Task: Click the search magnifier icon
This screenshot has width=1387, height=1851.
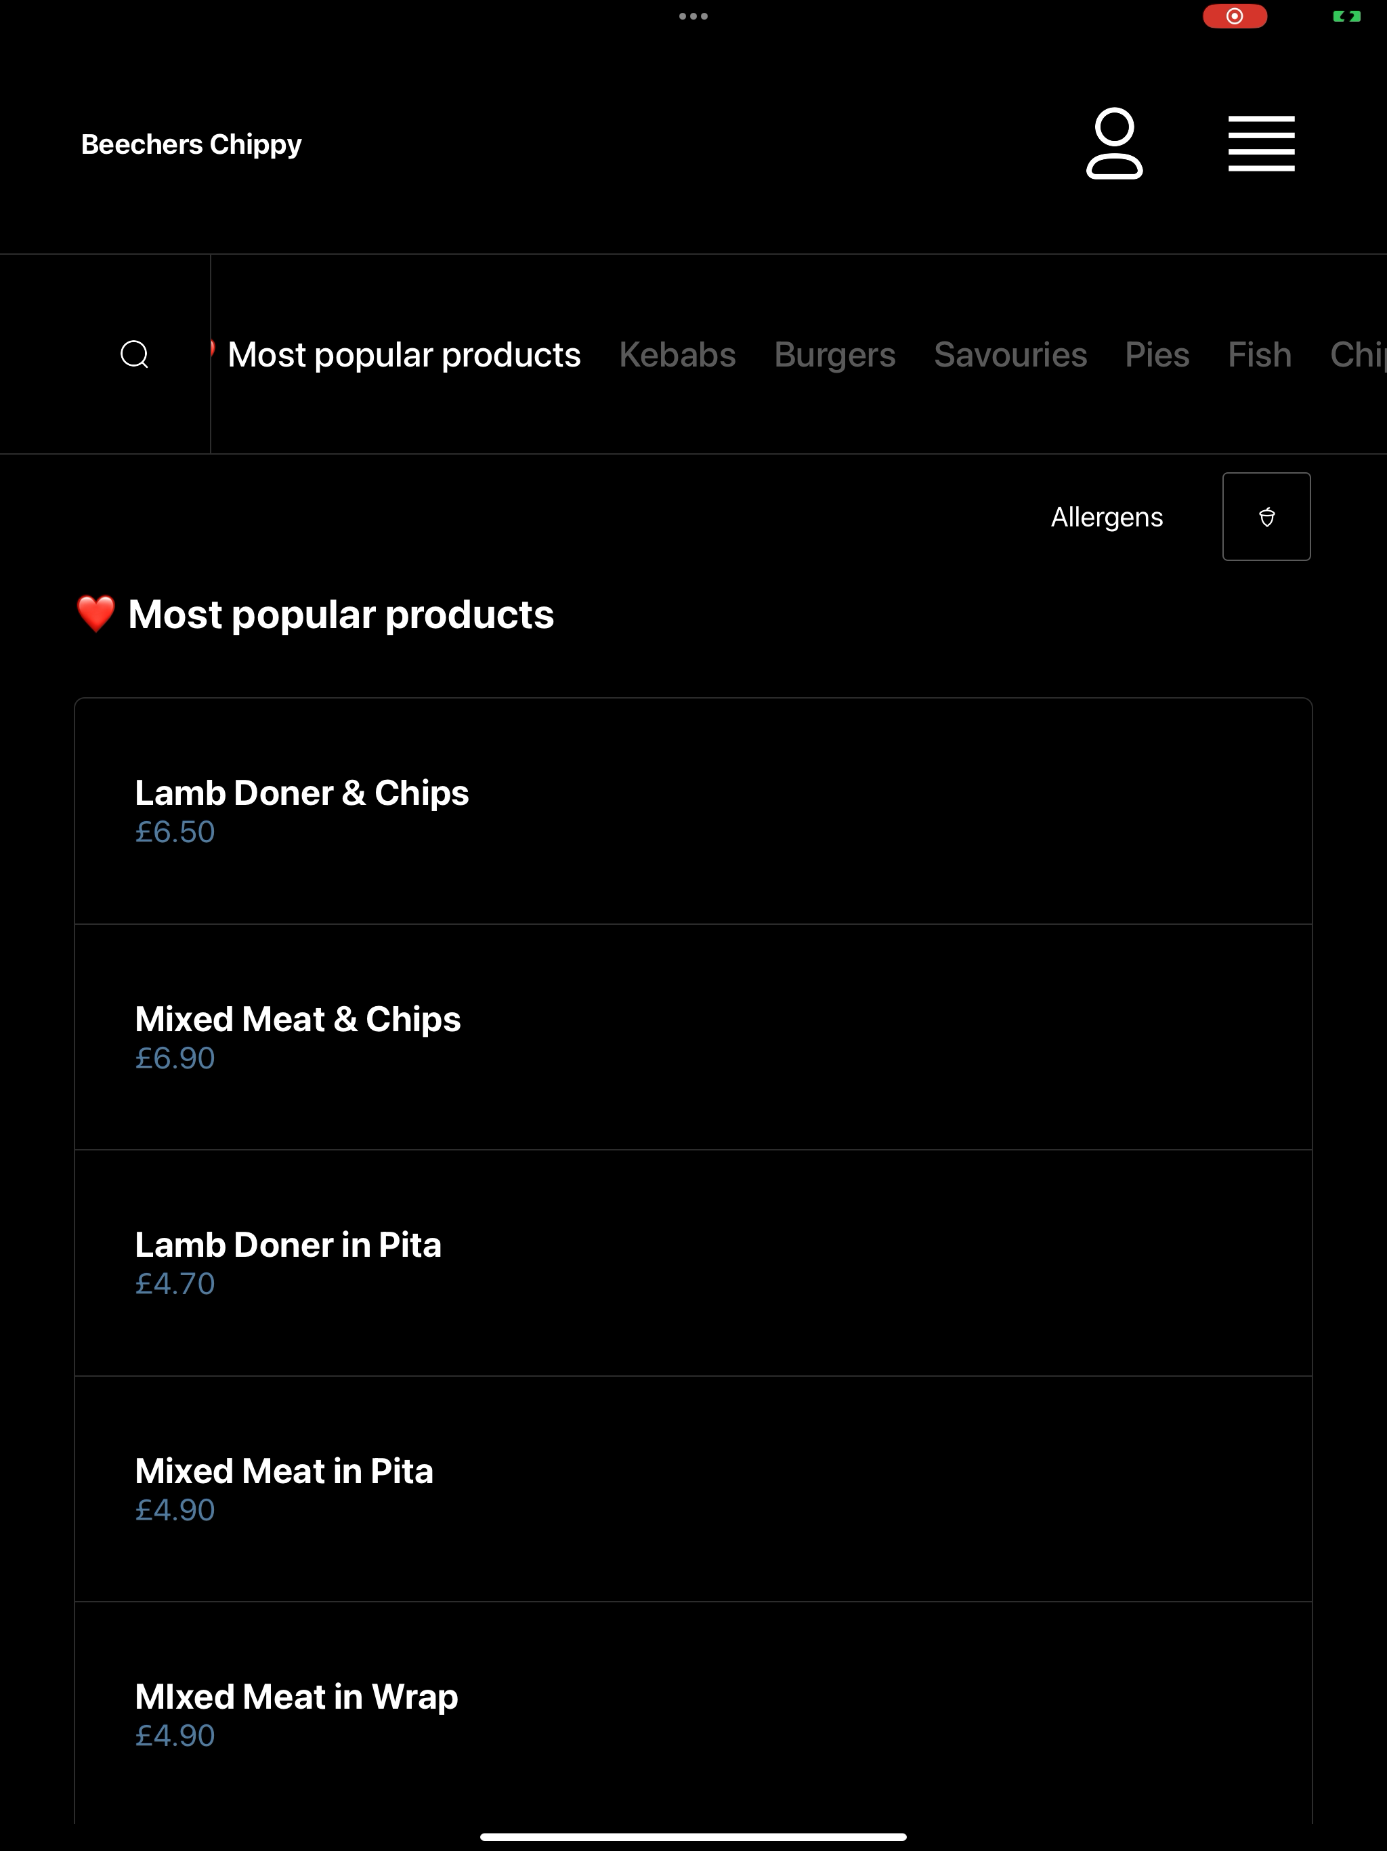Action: (135, 354)
